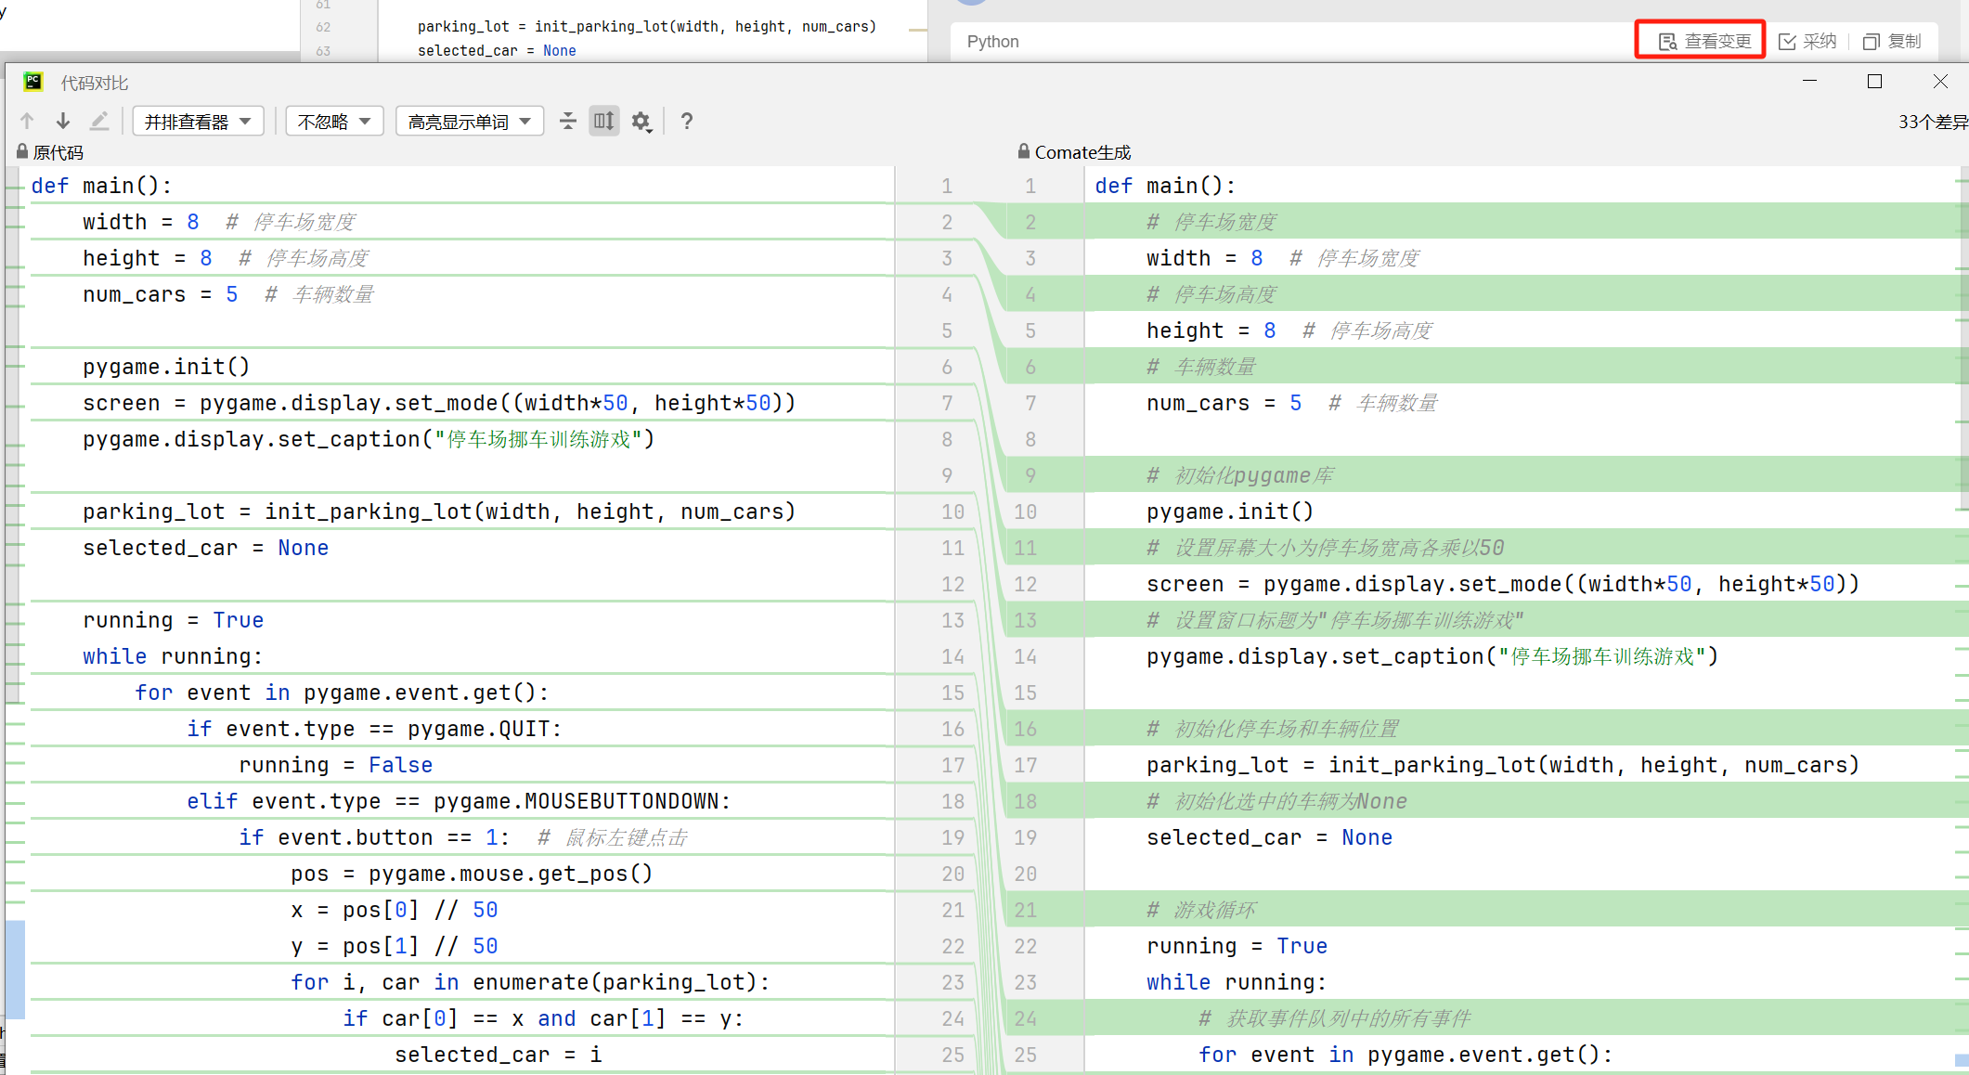
Task: Click 'running = False' in left pane
Action: pos(335,765)
